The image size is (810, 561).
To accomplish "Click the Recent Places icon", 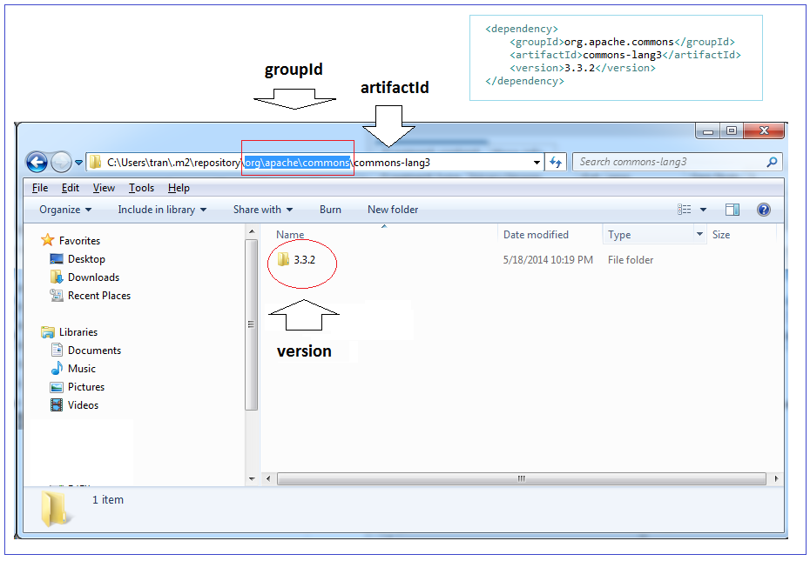I will click(x=57, y=295).
